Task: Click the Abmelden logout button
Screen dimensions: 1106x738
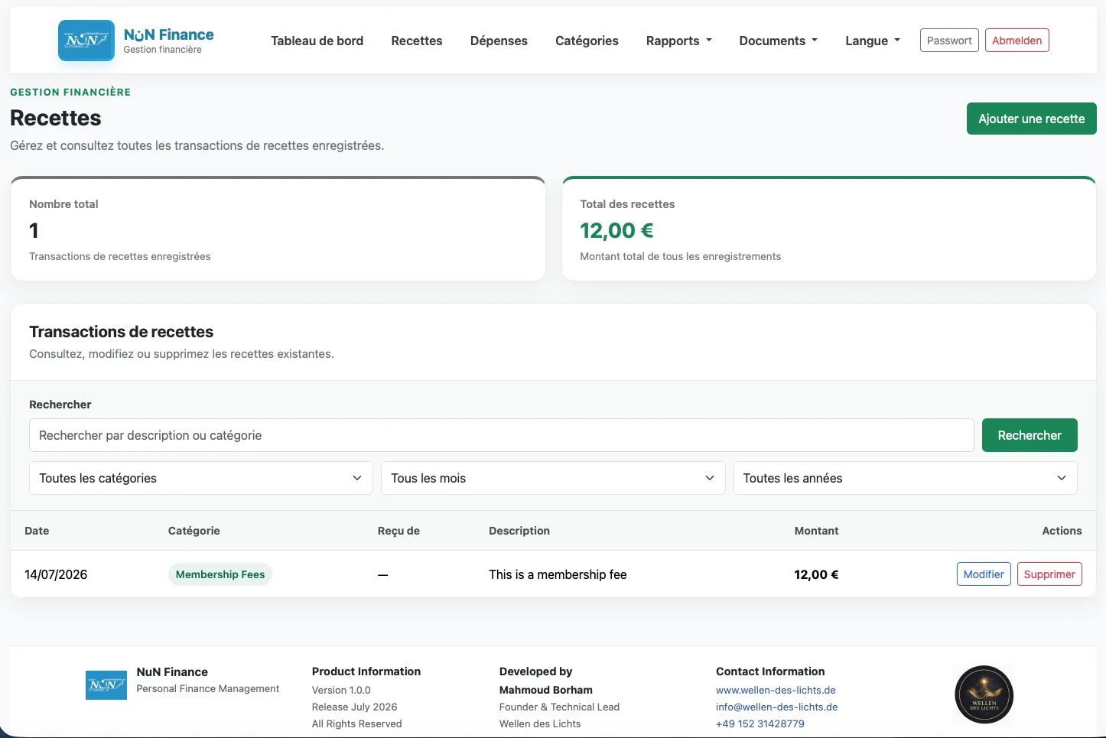Action: 1017,41
